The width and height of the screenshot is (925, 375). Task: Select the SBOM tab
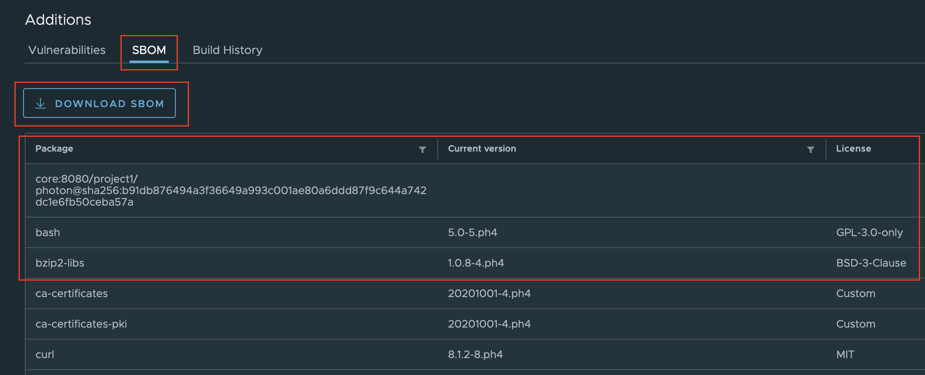[x=149, y=50]
